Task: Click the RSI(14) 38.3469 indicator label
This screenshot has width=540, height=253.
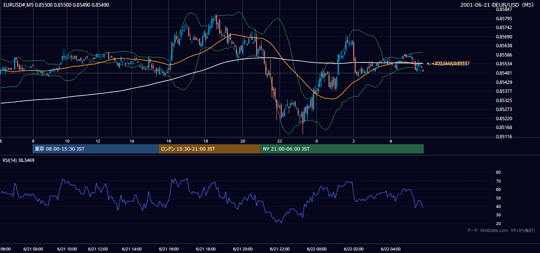Action: point(19,160)
